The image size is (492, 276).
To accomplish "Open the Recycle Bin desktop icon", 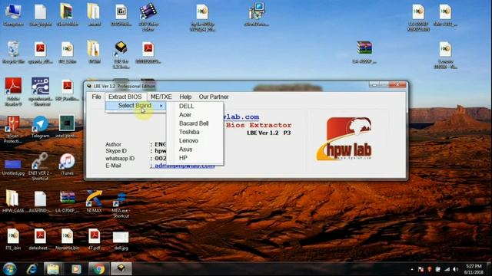I will coord(13,52).
